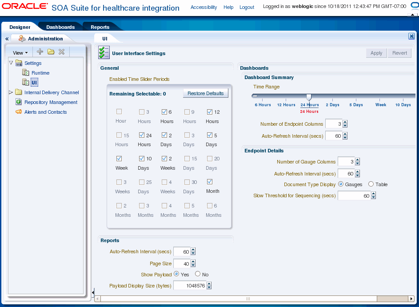Select Gauges for Document Type Display
The height and width of the screenshot is (307, 419).
click(341, 184)
